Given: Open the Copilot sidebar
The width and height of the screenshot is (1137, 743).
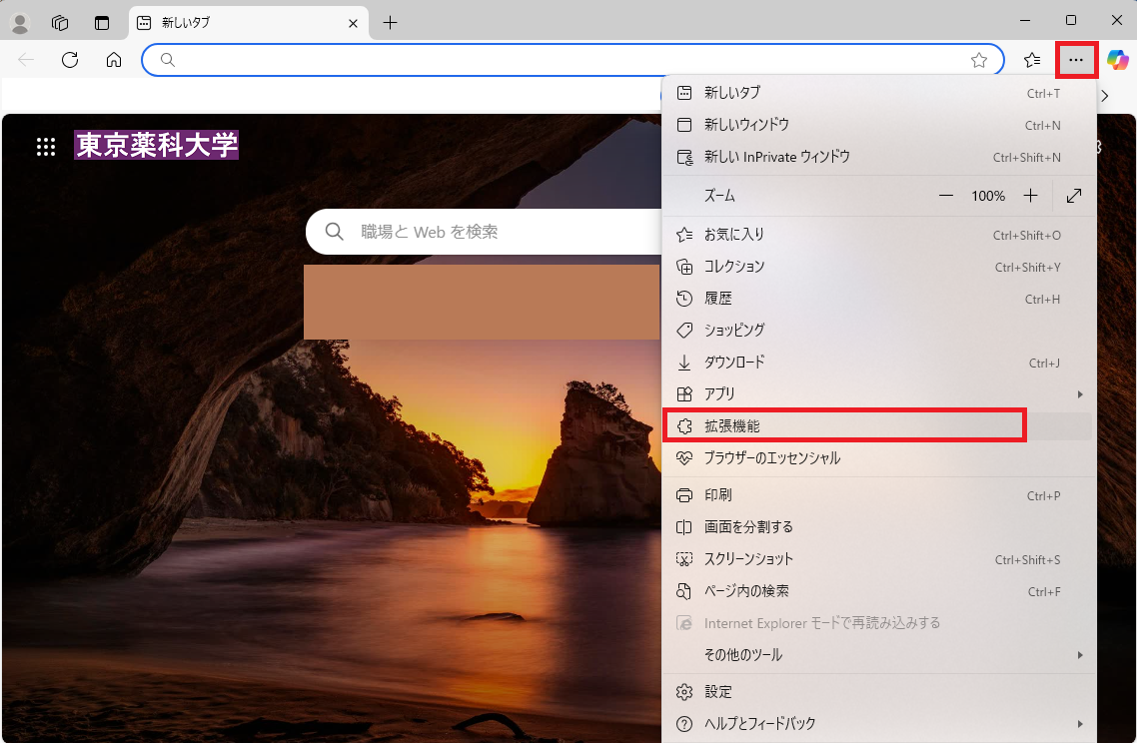Looking at the screenshot, I should point(1119,60).
